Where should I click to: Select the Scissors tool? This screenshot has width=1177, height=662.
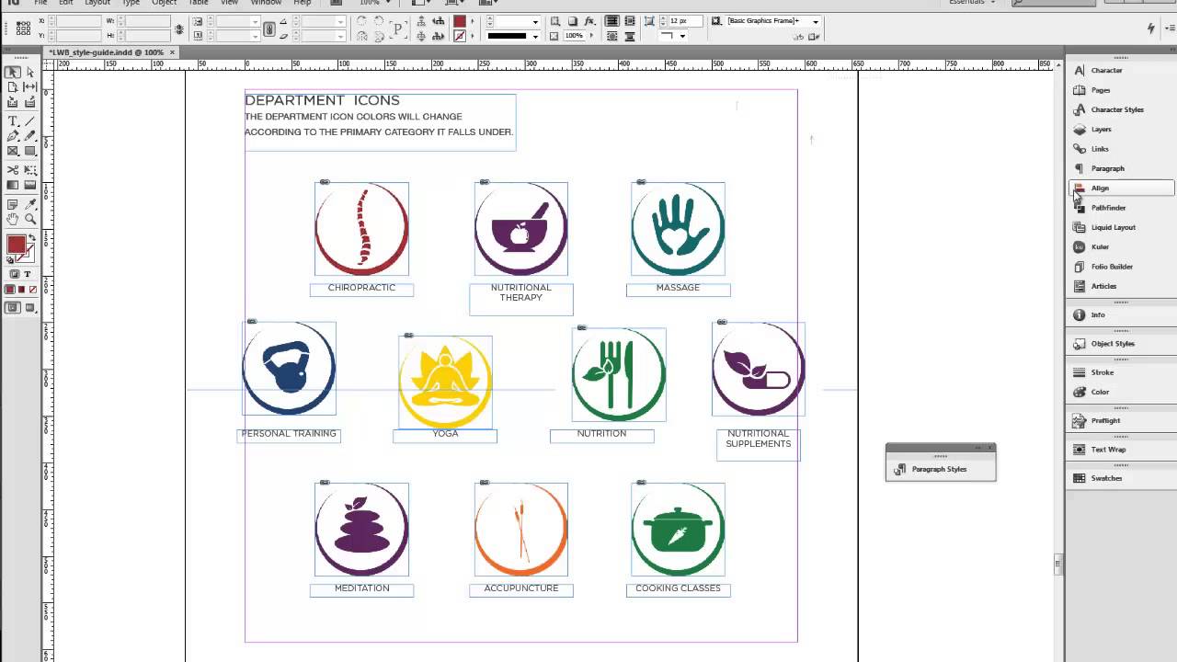pos(13,169)
